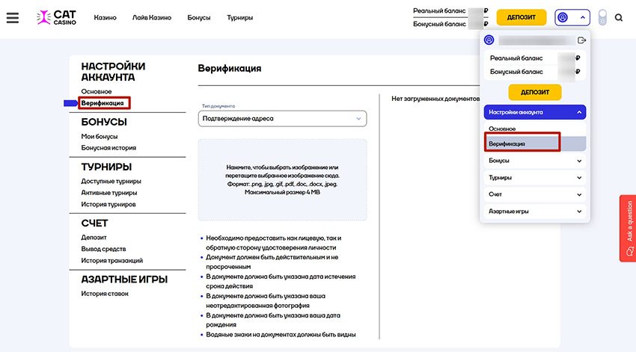Toggle the theme switch in the header
This screenshot has height=352, width=636.
[x=602, y=17]
